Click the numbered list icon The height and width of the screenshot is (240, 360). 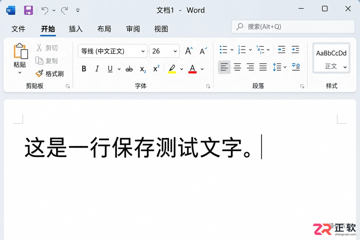[x=242, y=49]
